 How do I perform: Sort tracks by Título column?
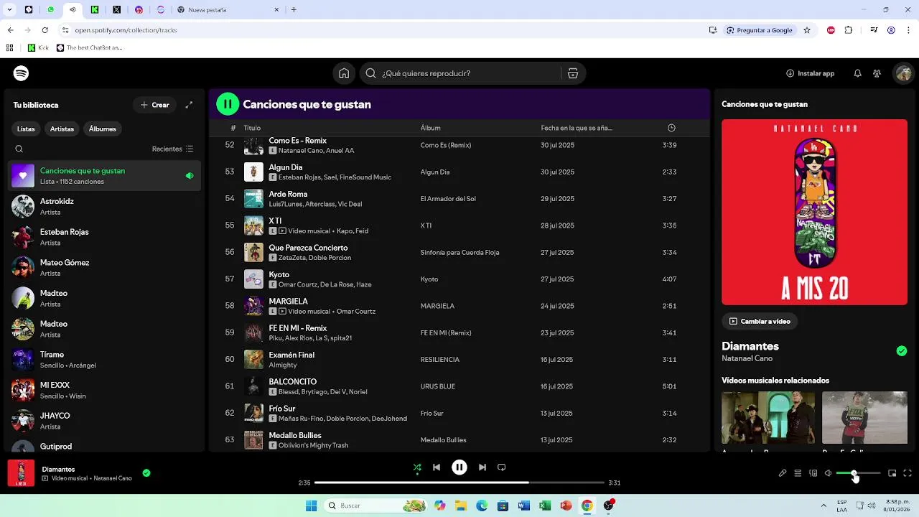[x=252, y=128]
